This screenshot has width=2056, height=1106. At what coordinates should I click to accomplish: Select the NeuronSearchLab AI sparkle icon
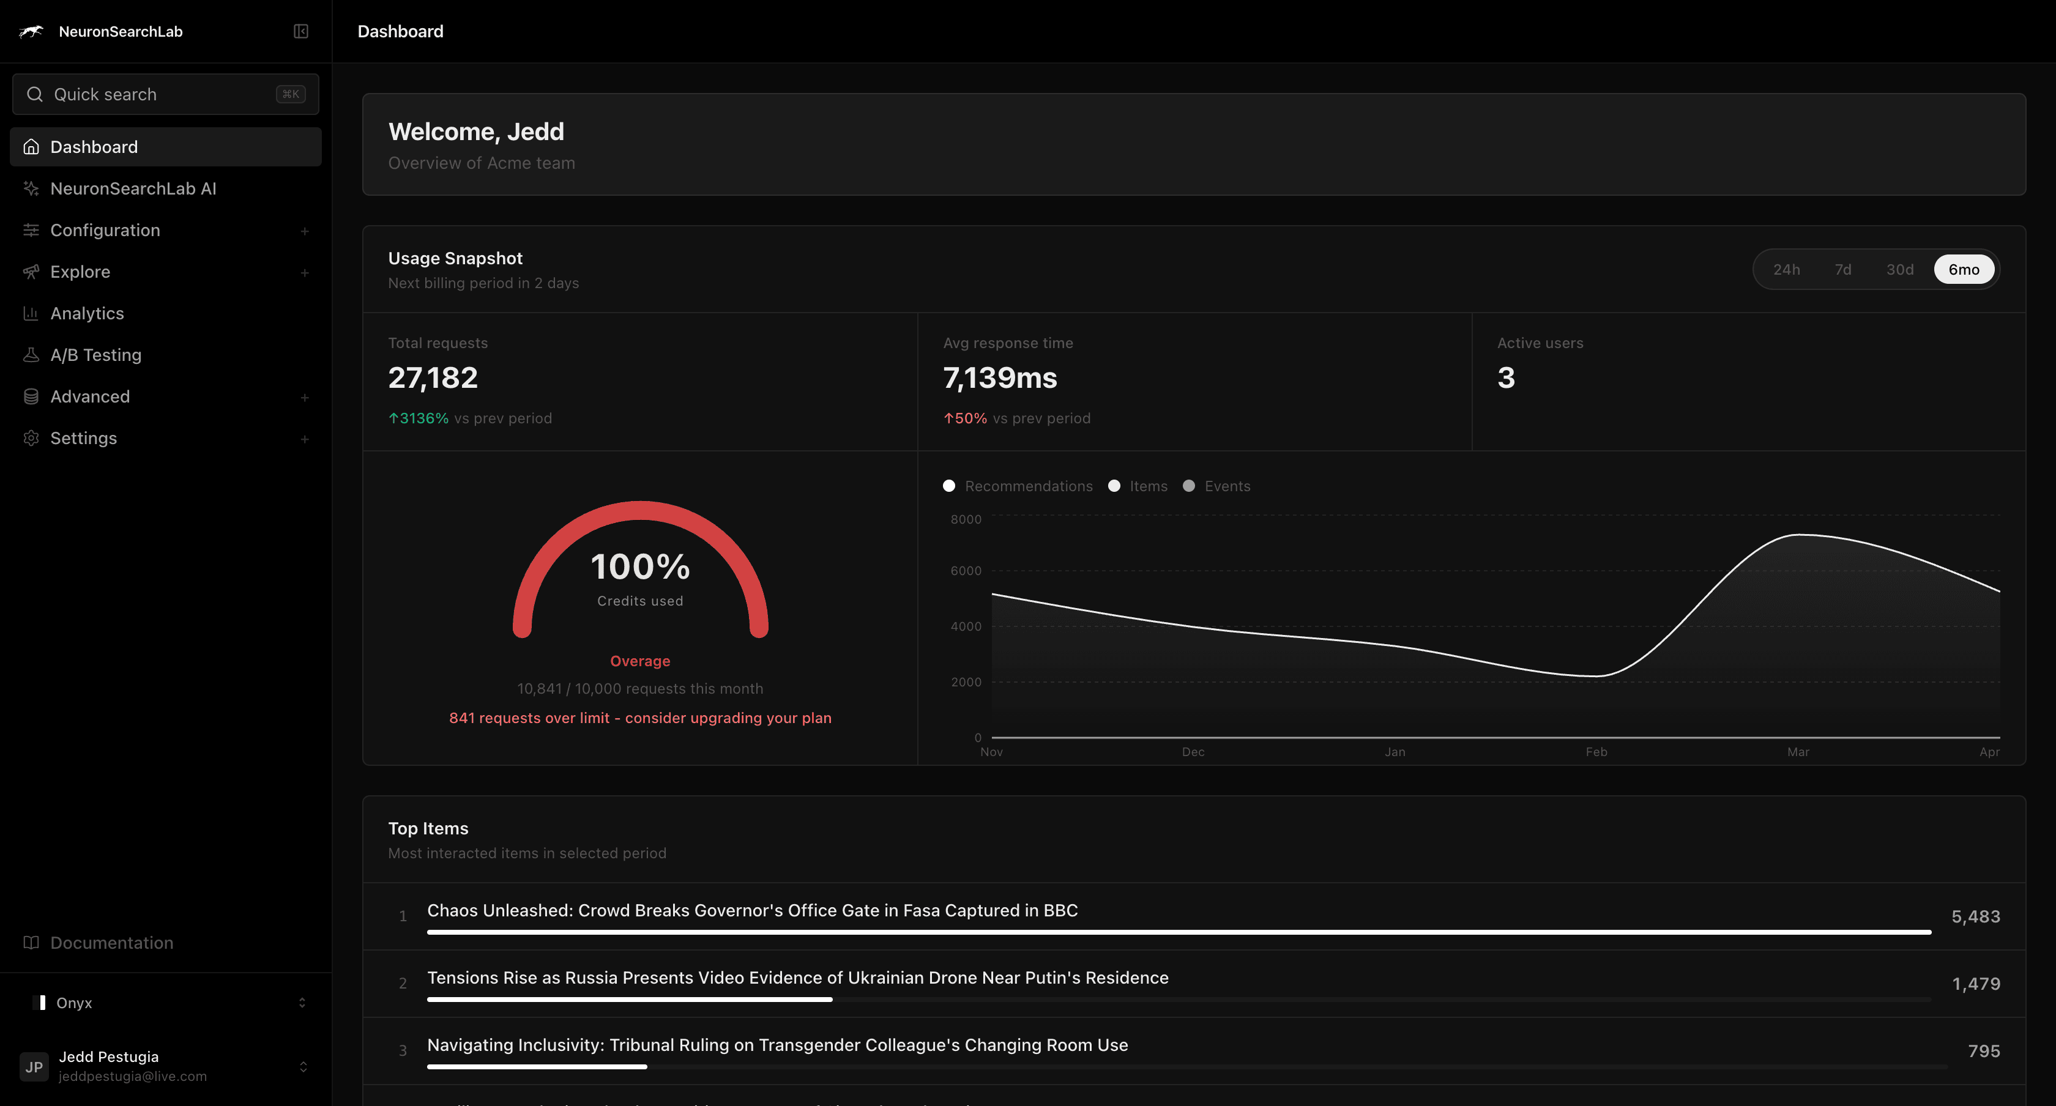[31, 188]
